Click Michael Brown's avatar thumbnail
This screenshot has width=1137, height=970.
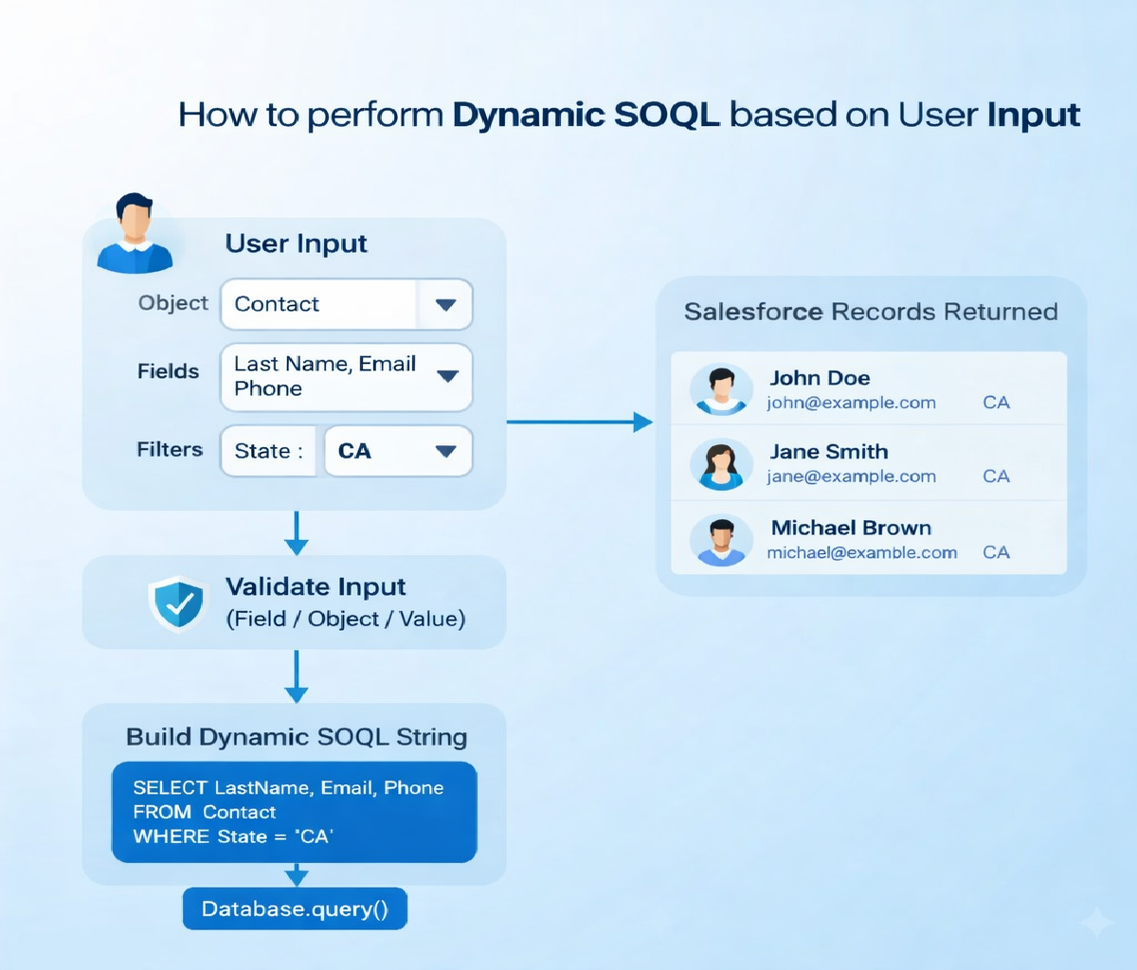pyautogui.click(x=722, y=539)
